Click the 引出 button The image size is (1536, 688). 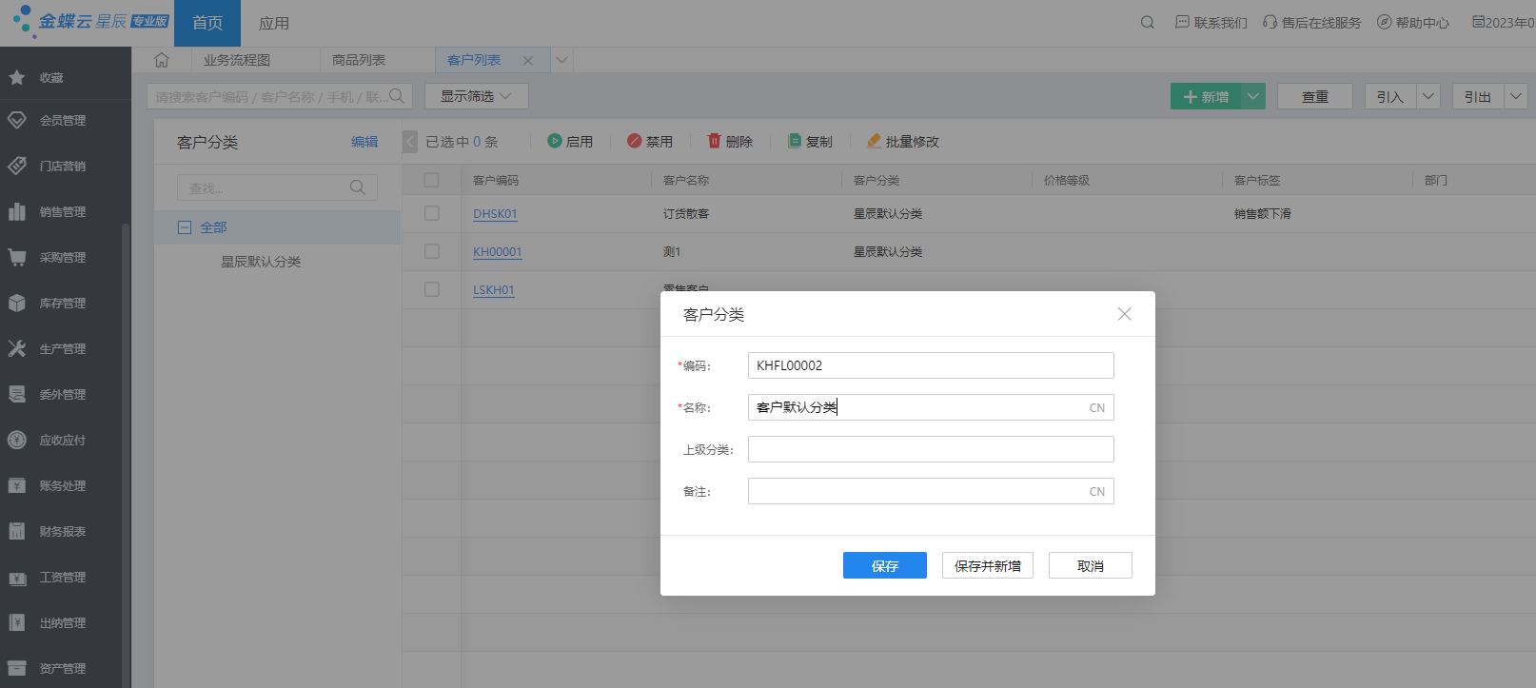[1478, 96]
